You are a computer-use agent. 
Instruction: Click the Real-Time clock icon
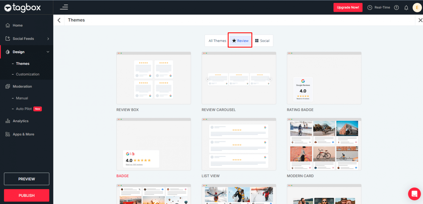click(x=370, y=7)
